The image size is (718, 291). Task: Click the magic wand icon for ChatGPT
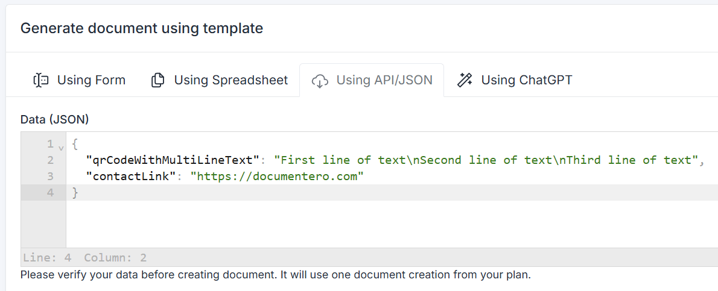(464, 80)
